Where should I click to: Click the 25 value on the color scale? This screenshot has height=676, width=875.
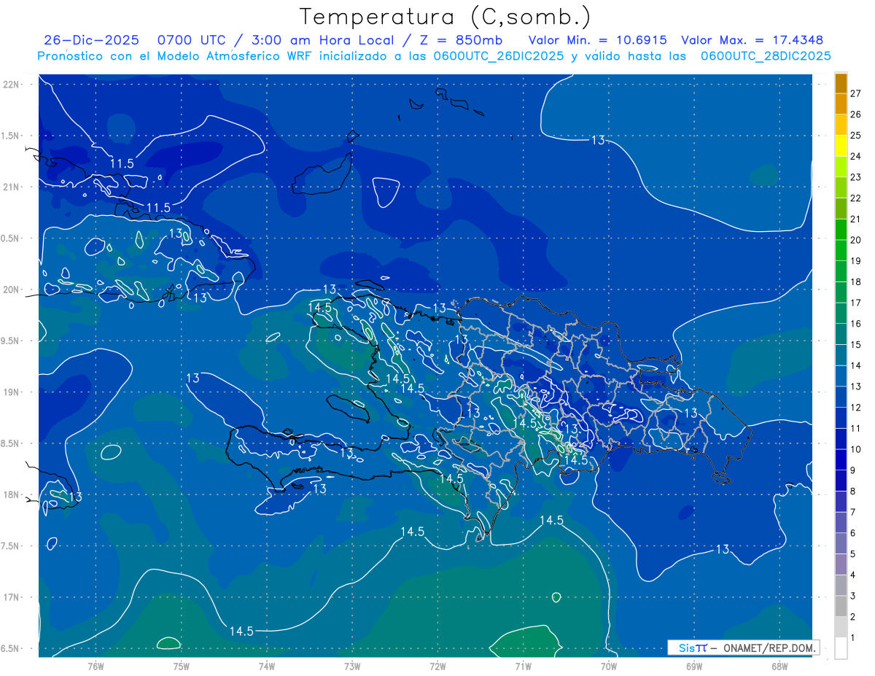(855, 135)
